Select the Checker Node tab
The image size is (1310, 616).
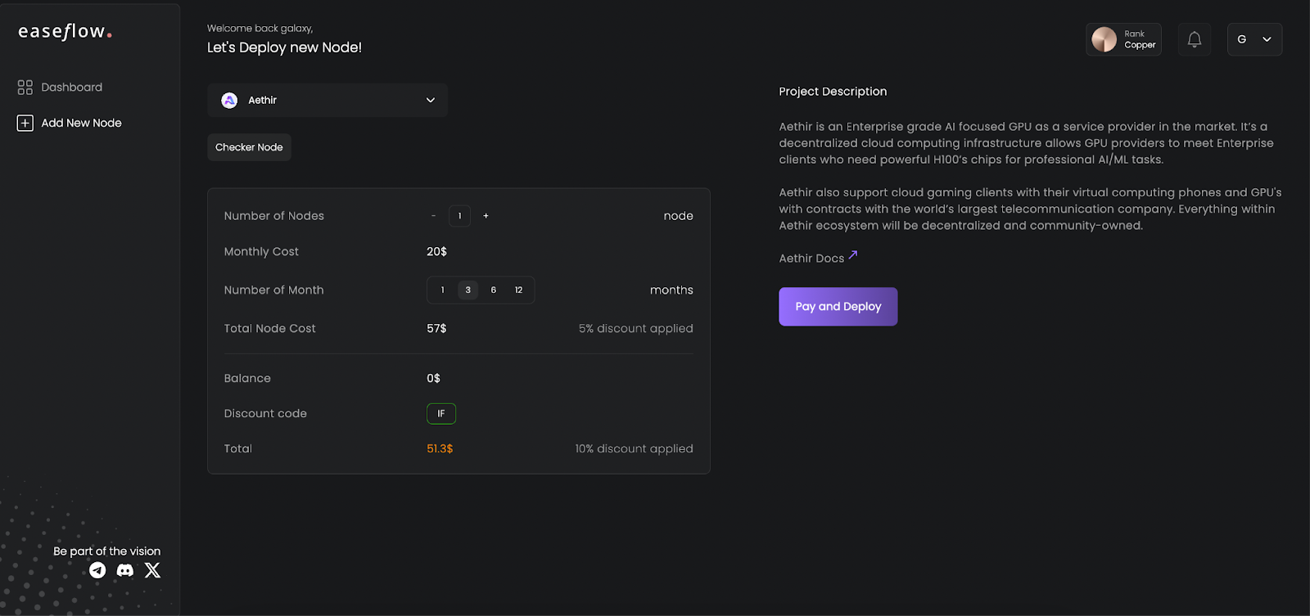pos(249,147)
